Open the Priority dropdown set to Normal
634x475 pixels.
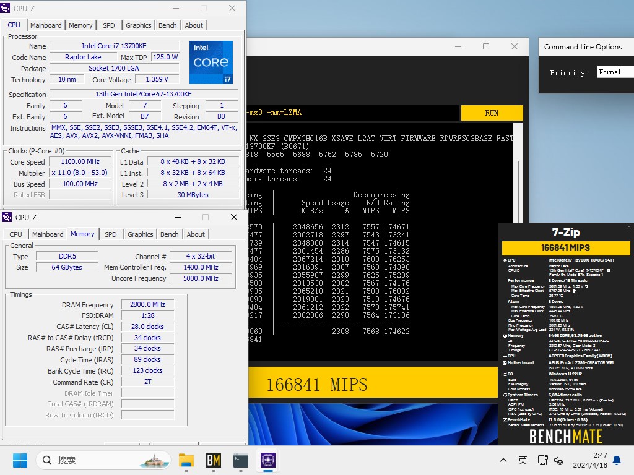(615, 72)
